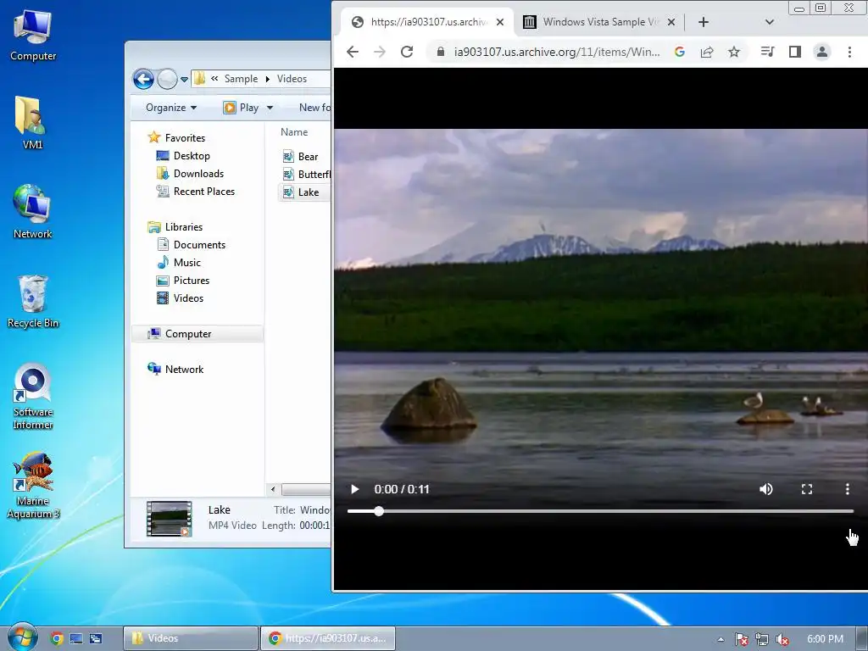Toggle Chrome's side panel
Screen dimensions: 868x651
pos(795,52)
